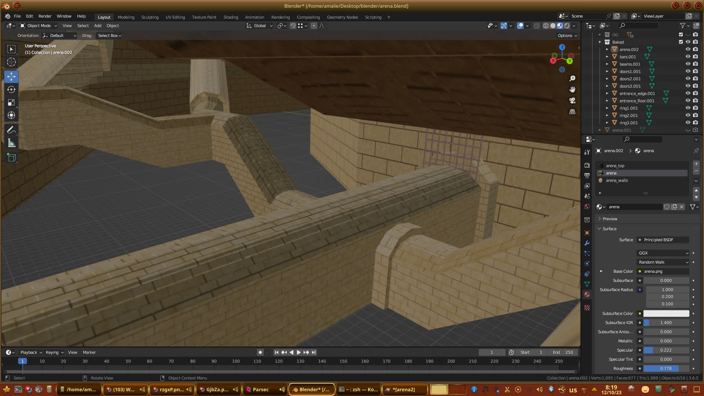Switch to the Shading workspace tab
This screenshot has width=704, height=396.
click(x=231, y=17)
